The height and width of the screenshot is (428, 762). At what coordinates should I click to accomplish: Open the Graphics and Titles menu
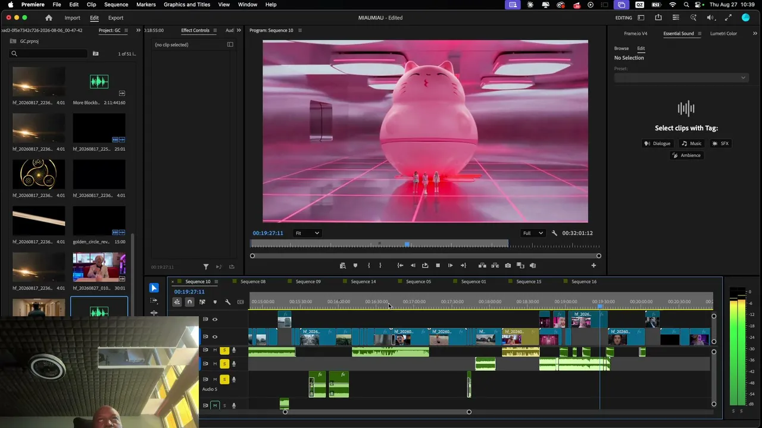187,5
